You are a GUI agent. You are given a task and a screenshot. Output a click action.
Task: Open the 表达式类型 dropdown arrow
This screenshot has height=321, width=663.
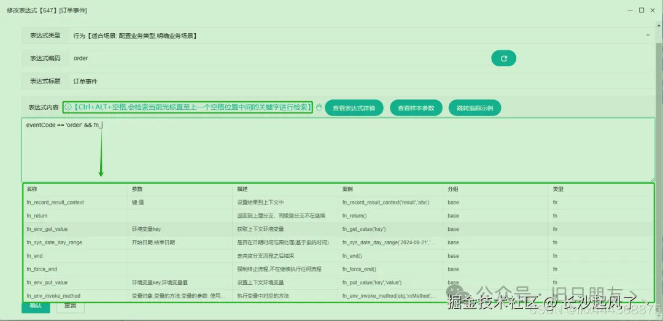tap(648, 36)
